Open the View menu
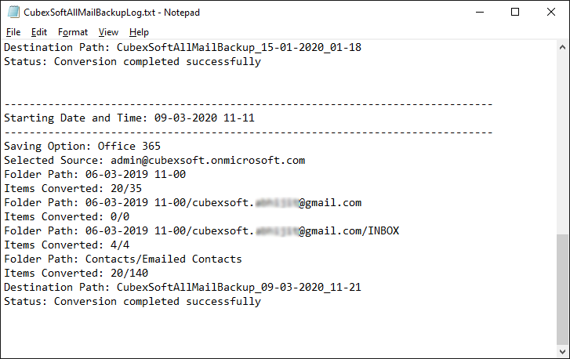 click(108, 32)
